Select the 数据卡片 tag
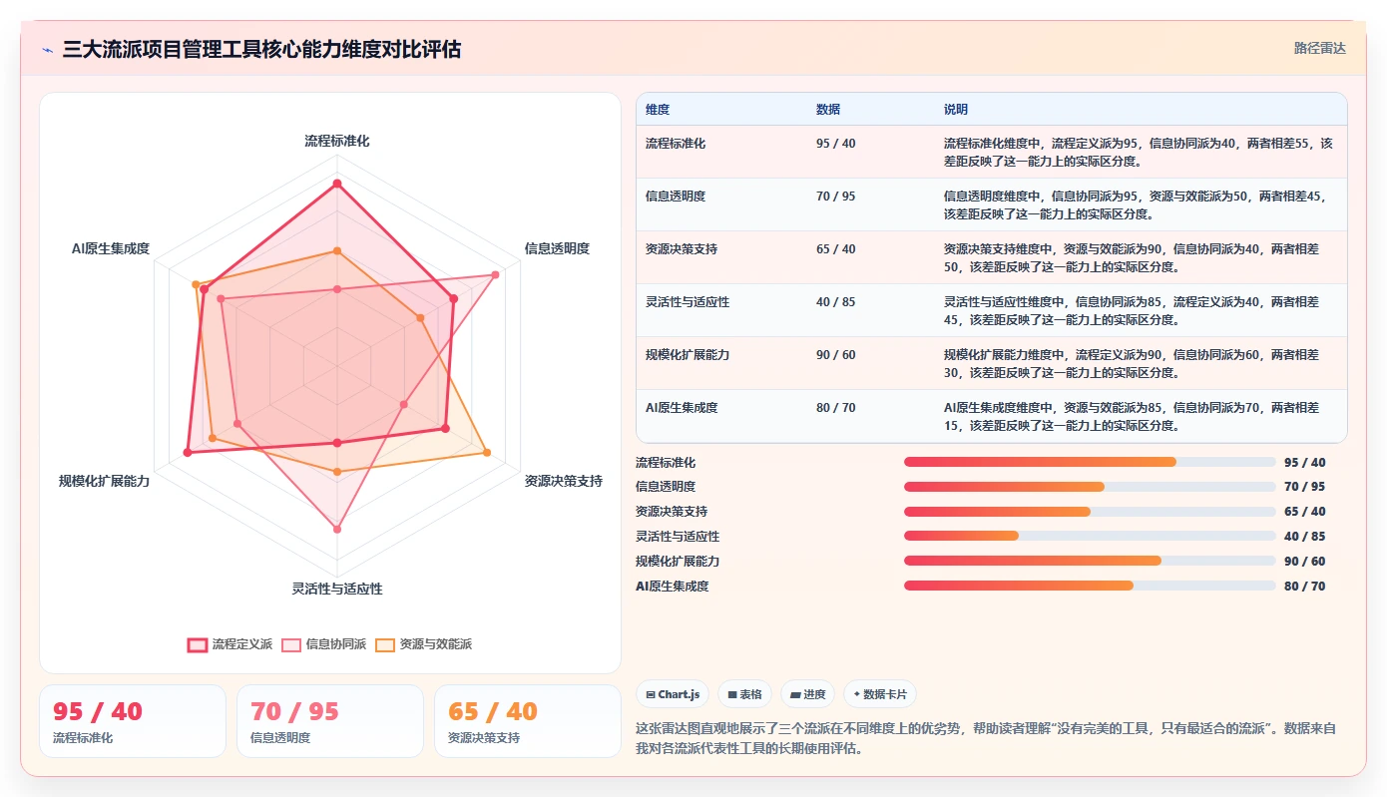 point(880,694)
